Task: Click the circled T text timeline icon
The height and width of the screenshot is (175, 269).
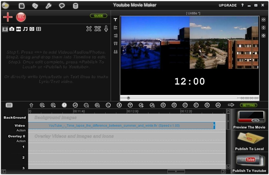Action: [130, 105]
